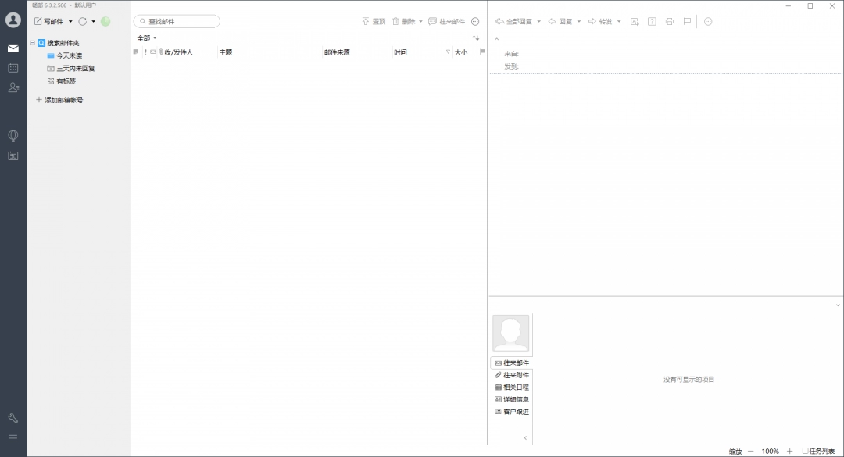Click the flag column header icon
Image resolution: width=844 pixels, height=457 pixels.
point(482,52)
